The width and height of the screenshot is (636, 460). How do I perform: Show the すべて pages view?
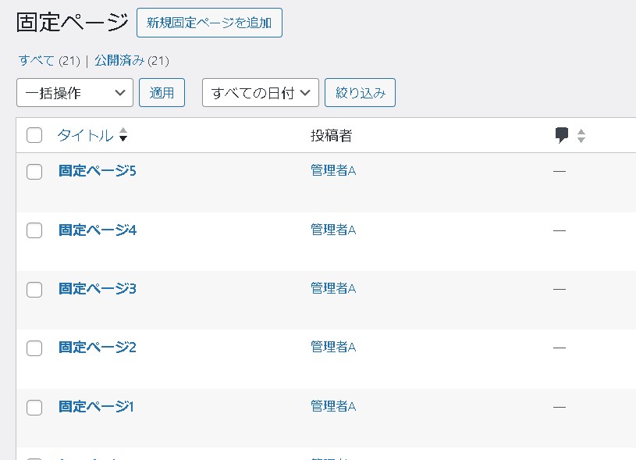(x=37, y=60)
